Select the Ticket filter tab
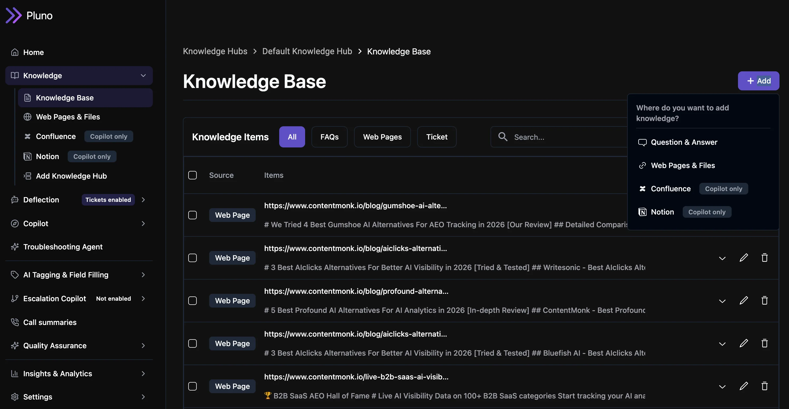This screenshot has height=409, width=789. 437,137
